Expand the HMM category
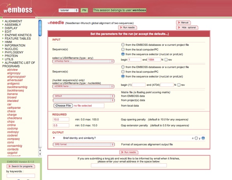 point(8,42)
